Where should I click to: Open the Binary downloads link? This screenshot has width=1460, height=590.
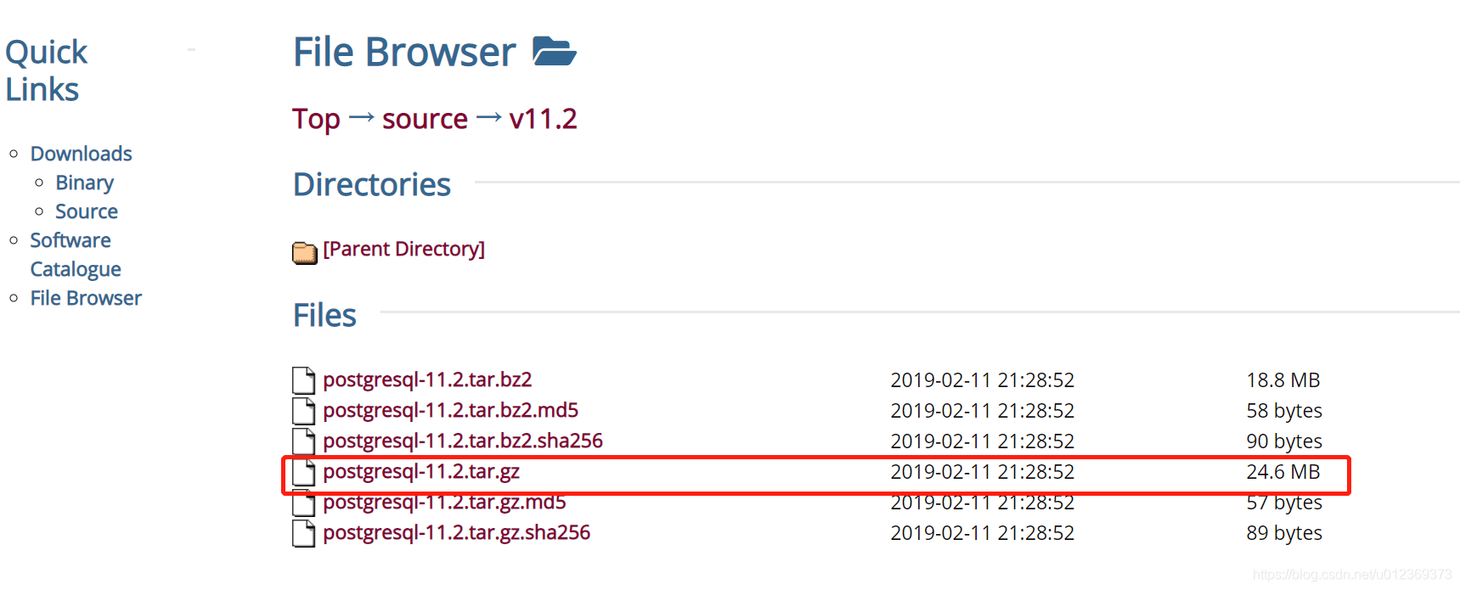point(84,183)
